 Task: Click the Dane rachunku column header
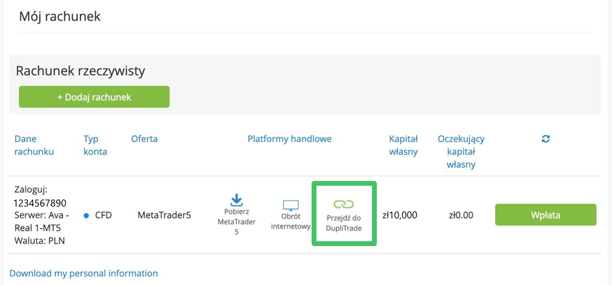(34, 145)
